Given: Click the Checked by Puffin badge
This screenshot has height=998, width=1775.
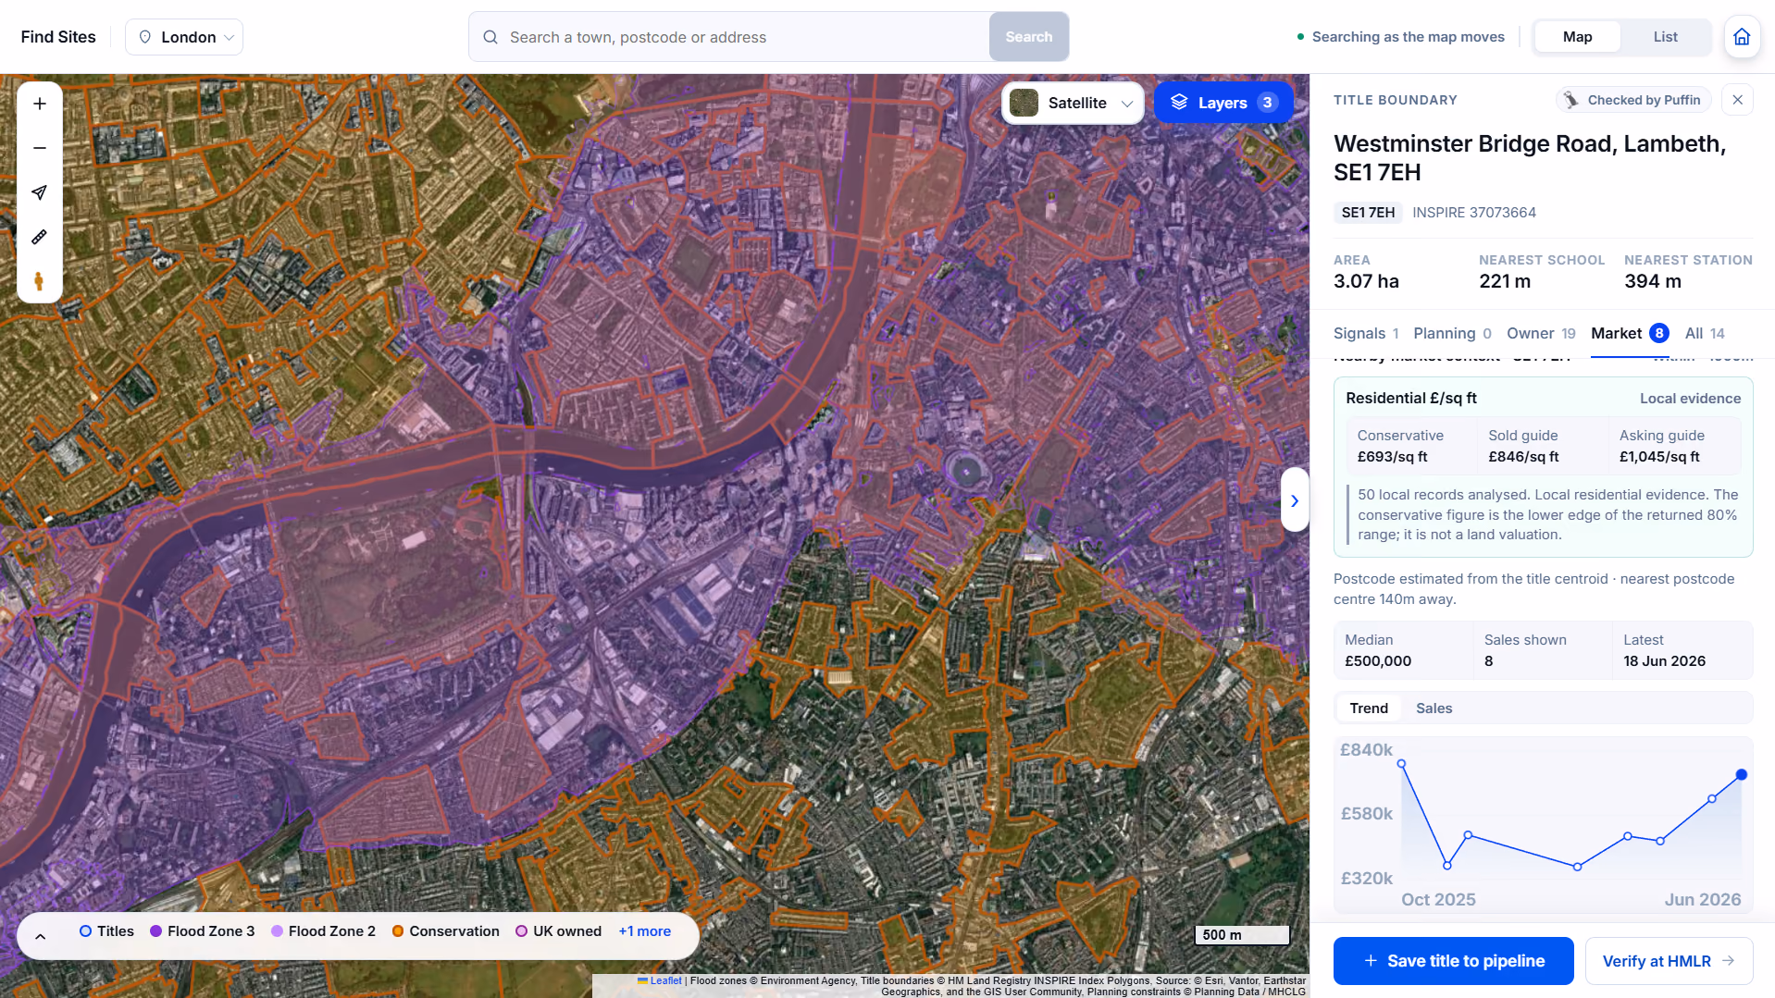Looking at the screenshot, I should tap(1634, 100).
